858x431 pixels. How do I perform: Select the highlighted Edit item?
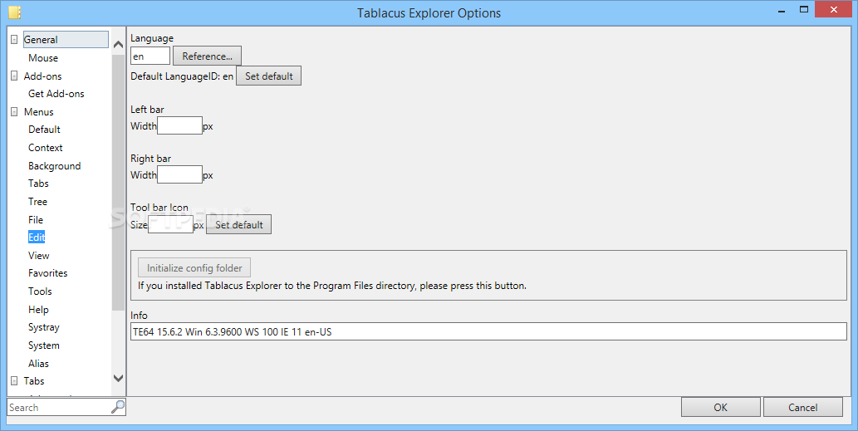[37, 237]
